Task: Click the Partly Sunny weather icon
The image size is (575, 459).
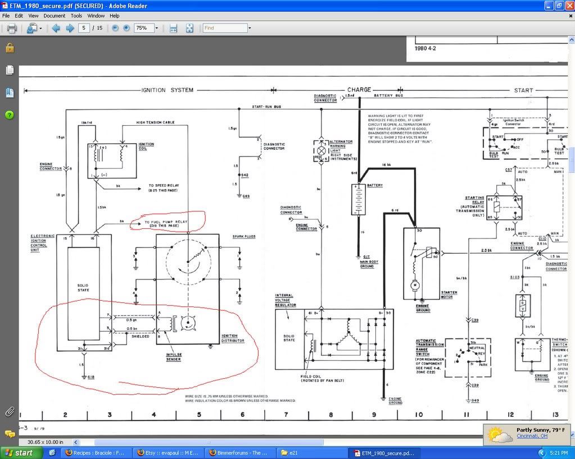Action: (x=500, y=435)
